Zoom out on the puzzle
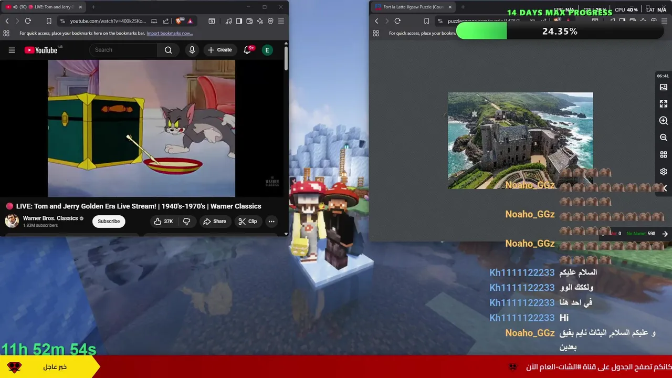The image size is (672, 378). click(664, 138)
